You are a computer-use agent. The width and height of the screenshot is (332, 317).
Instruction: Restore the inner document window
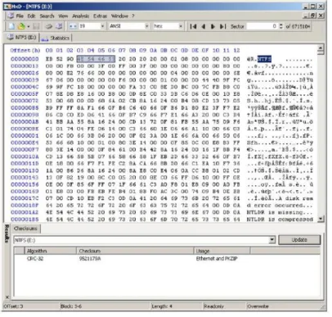[x=314, y=16]
